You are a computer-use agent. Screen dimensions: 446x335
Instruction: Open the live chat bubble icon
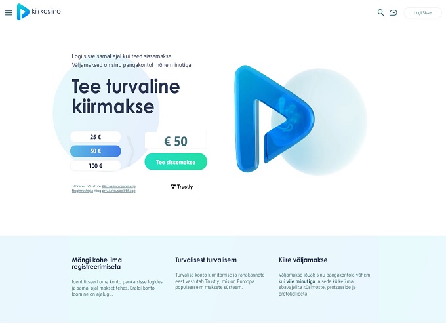(393, 12)
